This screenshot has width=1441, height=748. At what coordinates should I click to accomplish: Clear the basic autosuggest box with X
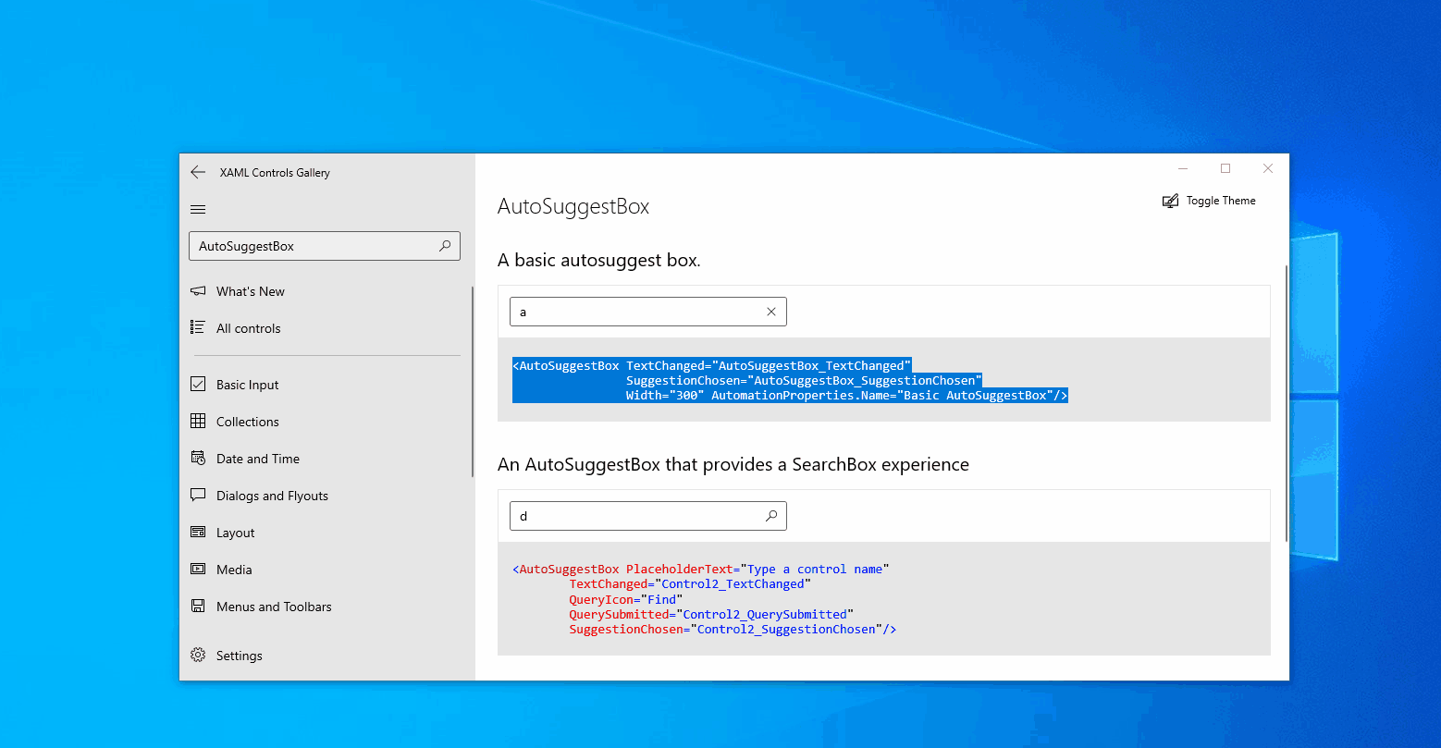click(771, 312)
